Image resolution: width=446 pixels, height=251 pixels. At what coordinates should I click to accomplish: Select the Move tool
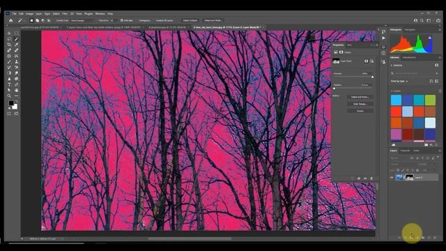tap(9, 33)
